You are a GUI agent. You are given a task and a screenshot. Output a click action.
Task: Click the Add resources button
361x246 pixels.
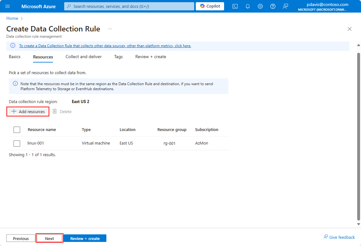click(28, 112)
